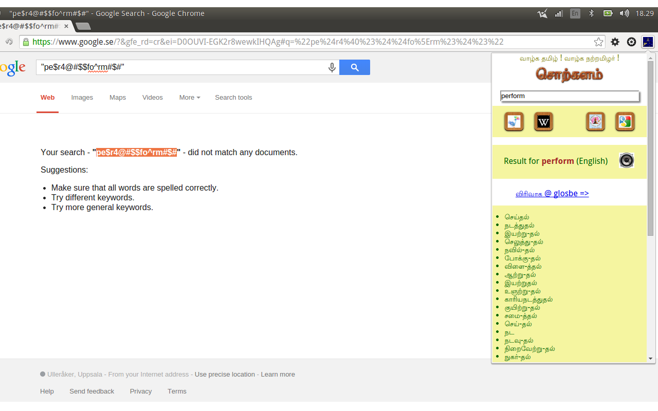This screenshot has width=658, height=411.
Task: Select the Web search tab
Action: click(47, 98)
